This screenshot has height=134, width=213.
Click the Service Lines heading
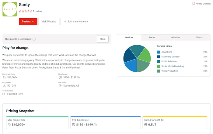(164, 46)
